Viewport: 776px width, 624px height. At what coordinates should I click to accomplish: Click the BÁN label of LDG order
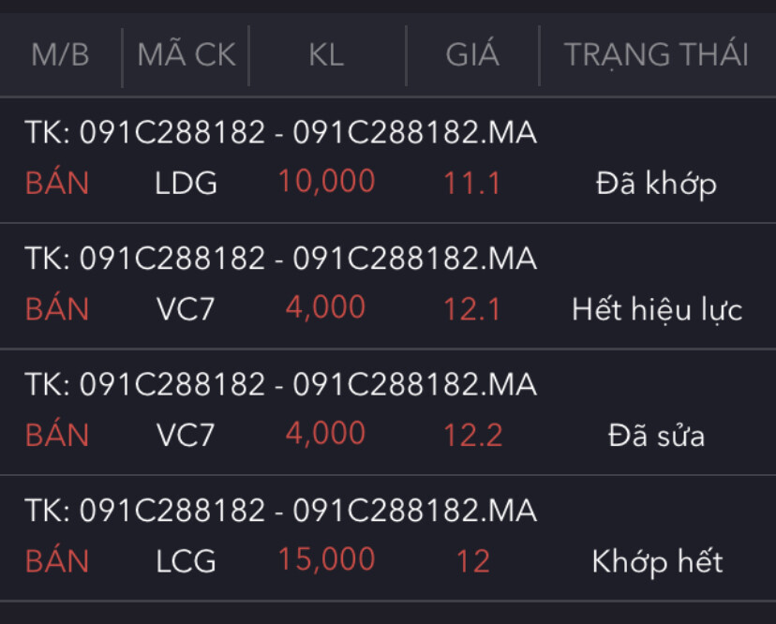(57, 183)
